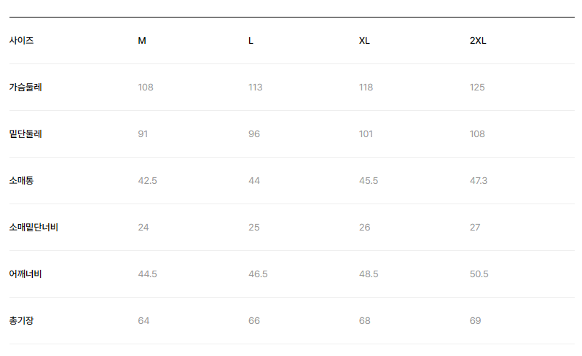Select the 2XL size column header
The image size is (582, 356).
[478, 41]
